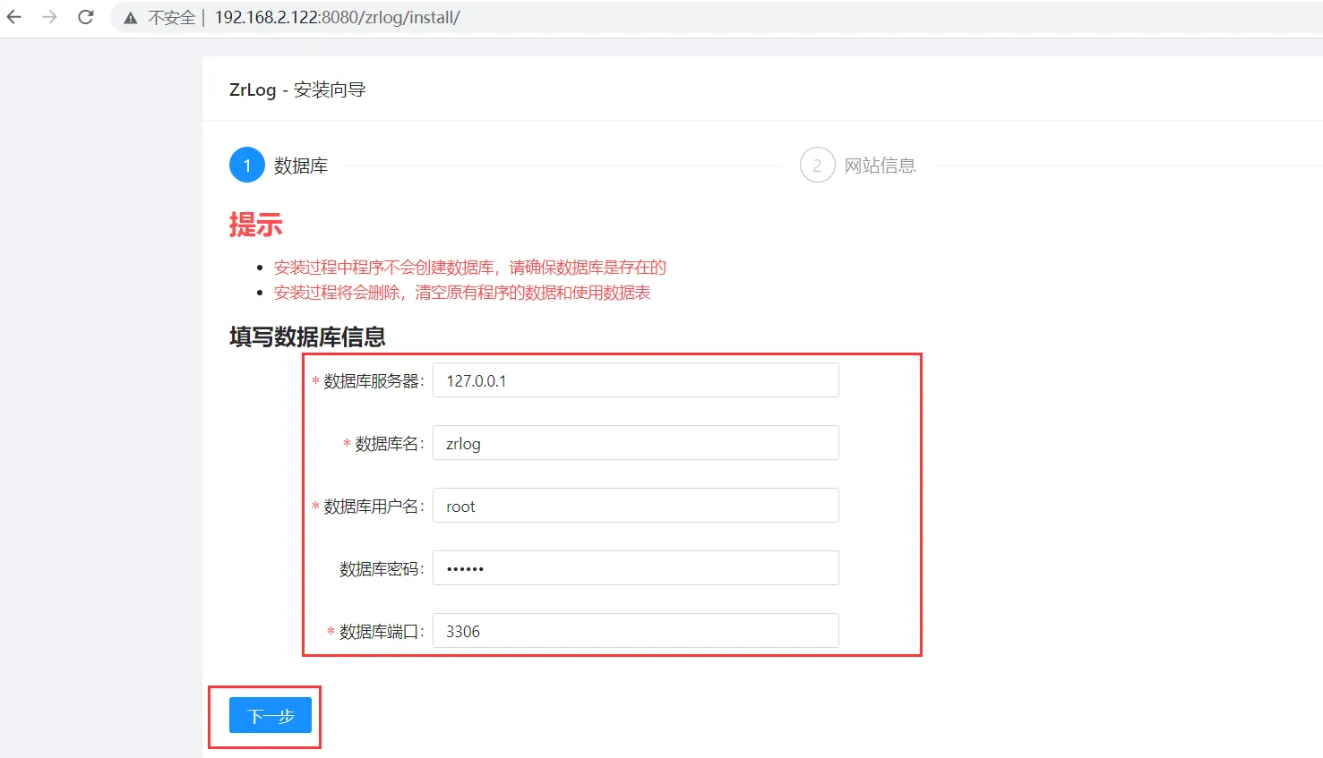Click the 数据库用户名 field containing root
Screen dimensions: 1323x758
635,506
